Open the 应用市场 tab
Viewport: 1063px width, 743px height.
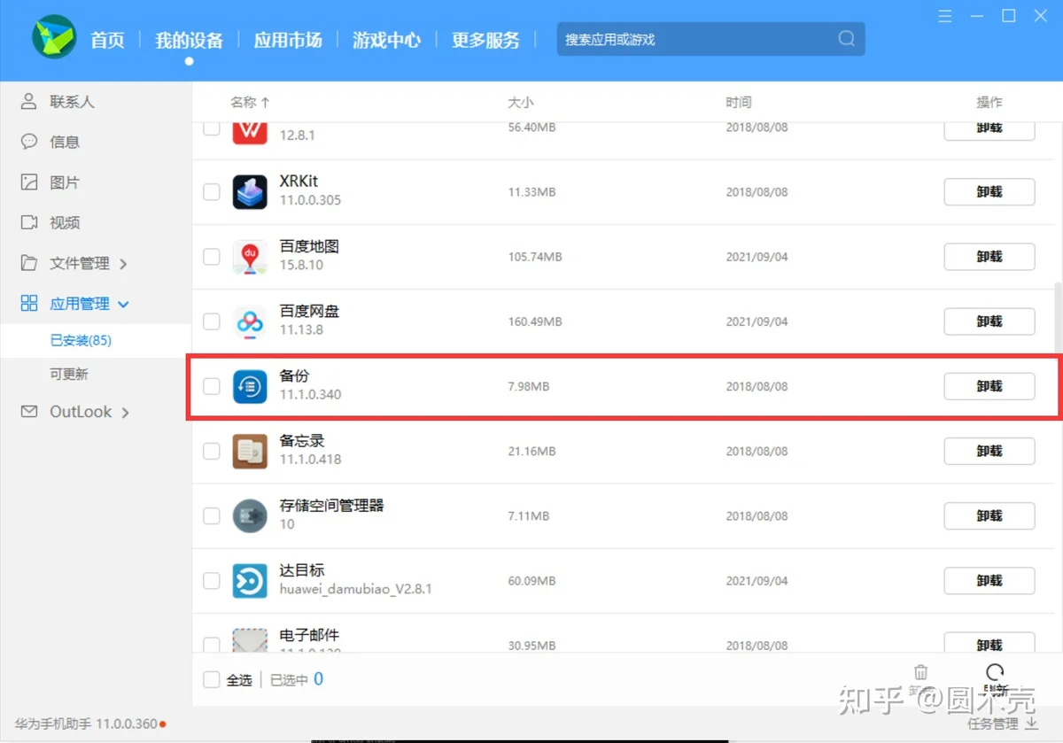point(288,40)
